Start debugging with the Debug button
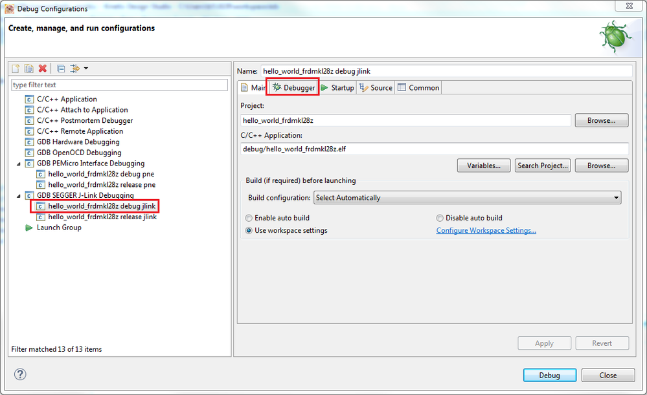647x395 pixels. click(550, 375)
